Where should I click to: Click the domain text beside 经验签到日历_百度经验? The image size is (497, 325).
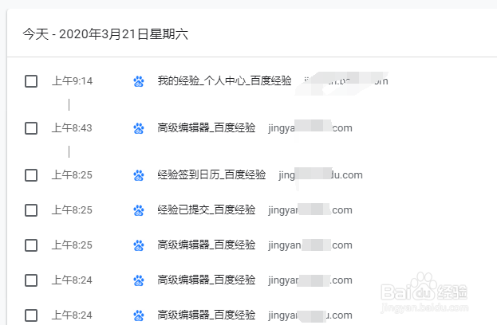[x=321, y=175]
